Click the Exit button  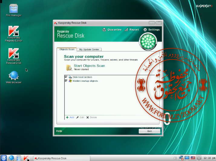coord(149,131)
